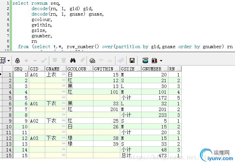
Task: Click the 'gnumber,' line in SQL editor
Action: (42, 36)
